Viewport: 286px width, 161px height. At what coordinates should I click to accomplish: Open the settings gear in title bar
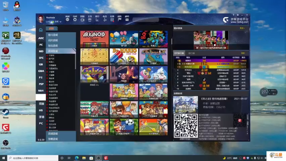[x=238, y=15]
